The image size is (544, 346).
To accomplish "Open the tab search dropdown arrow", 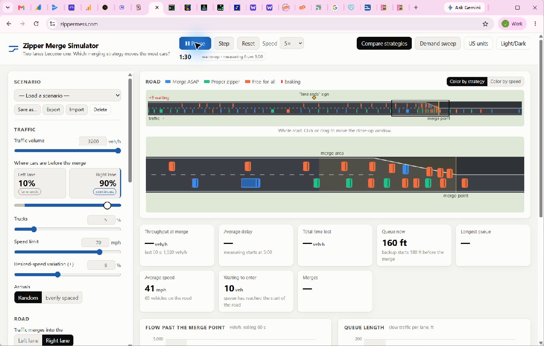I will [8, 8].
